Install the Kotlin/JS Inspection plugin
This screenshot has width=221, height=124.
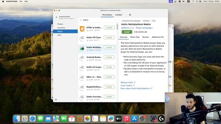coord(109,67)
